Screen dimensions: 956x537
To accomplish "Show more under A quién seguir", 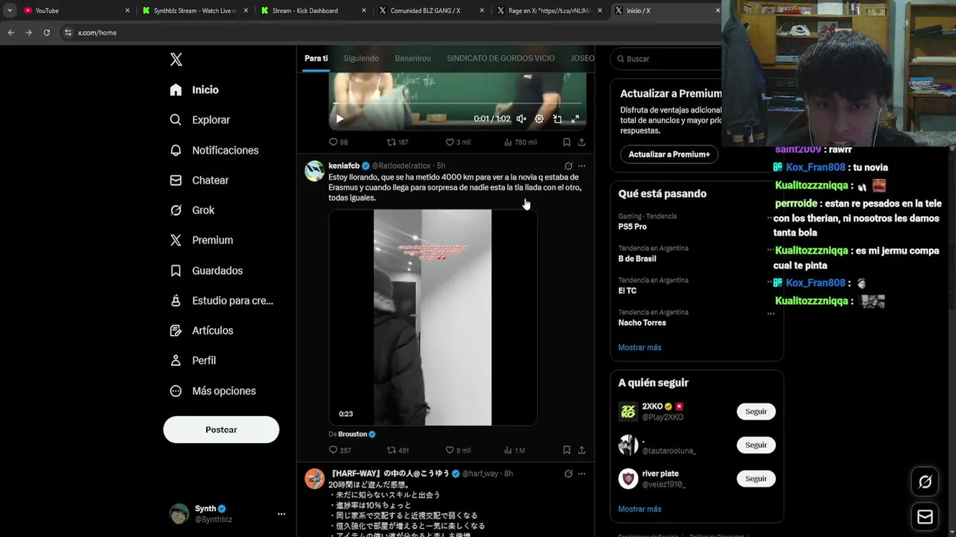I will 639,509.
